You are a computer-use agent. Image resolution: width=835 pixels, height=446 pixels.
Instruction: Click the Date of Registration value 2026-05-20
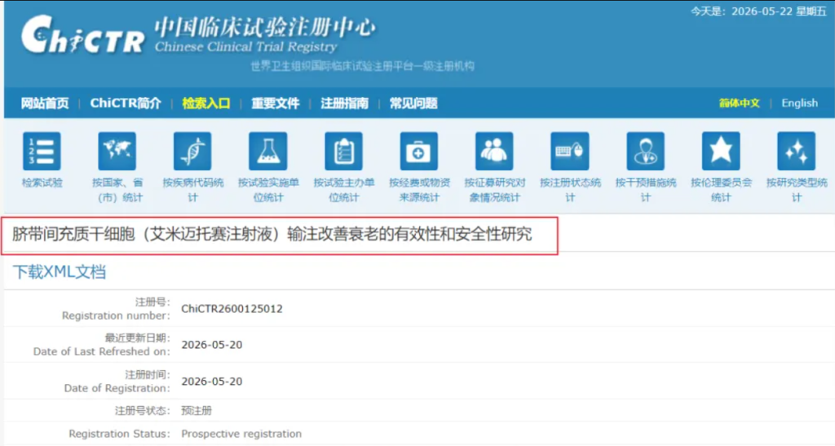point(211,382)
